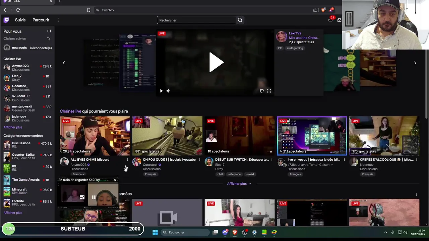Viewport: 429px width, 241px height.
Task: Click Windows taskbar search box
Action: 184,232
